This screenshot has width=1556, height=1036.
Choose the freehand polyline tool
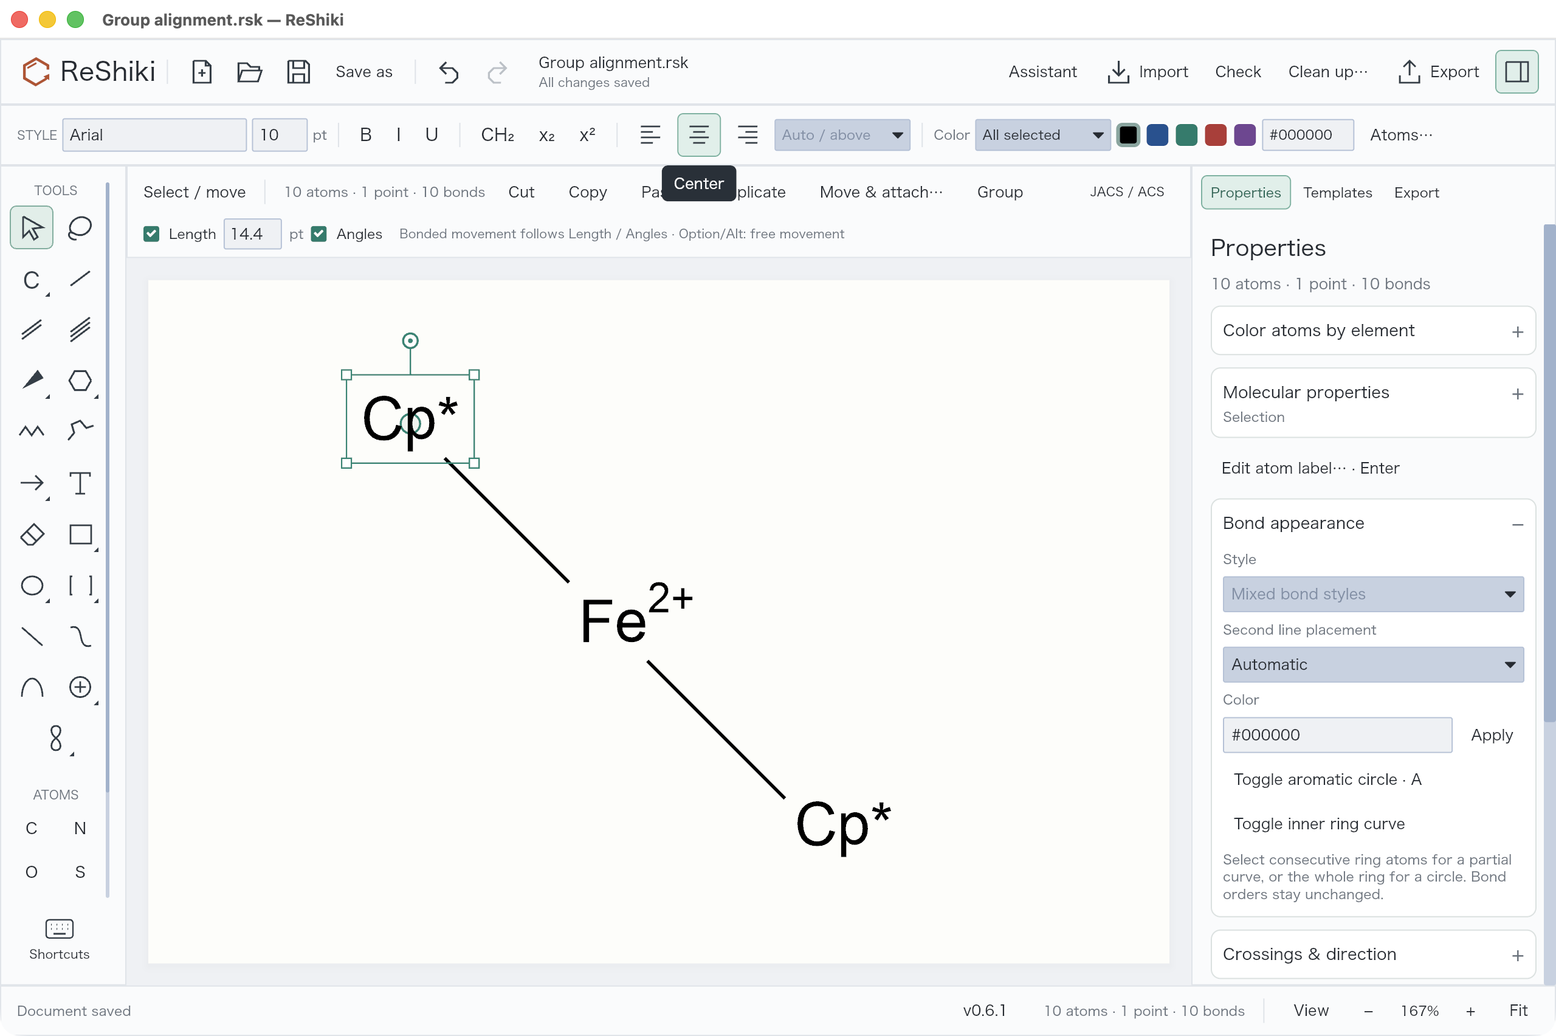(80, 432)
